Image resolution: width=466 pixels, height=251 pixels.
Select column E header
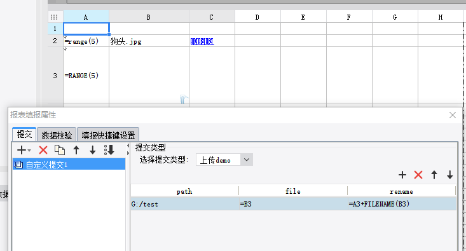coord(303,17)
